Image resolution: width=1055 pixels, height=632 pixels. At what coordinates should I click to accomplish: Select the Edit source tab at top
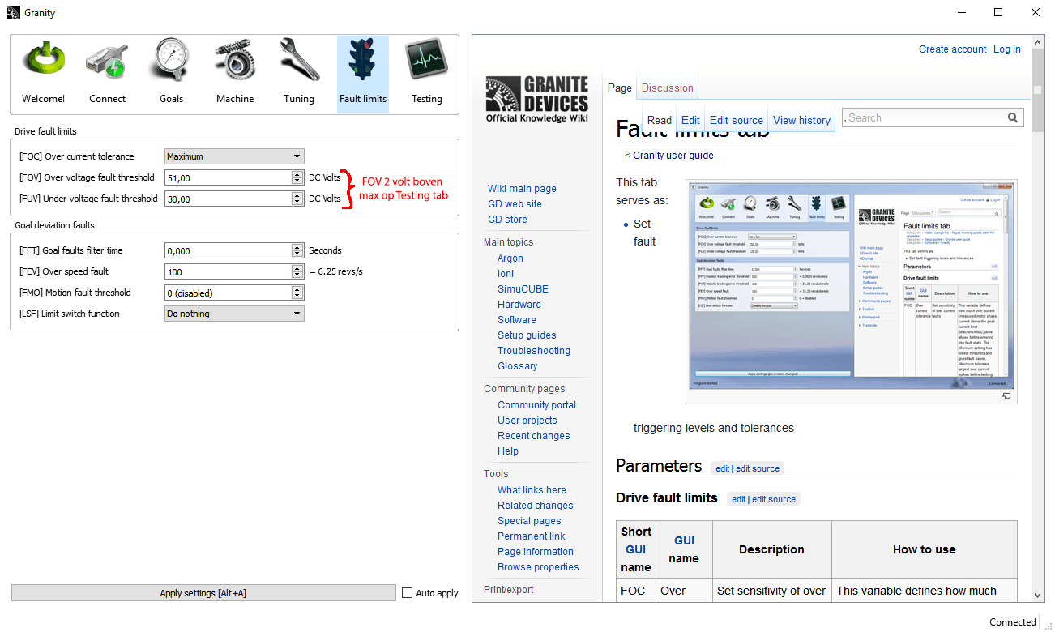(737, 121)
